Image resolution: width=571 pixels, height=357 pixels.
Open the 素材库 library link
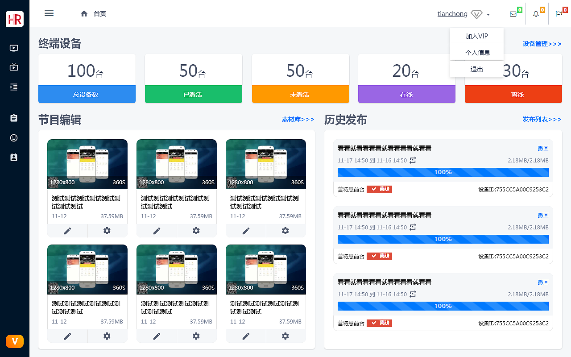tap(298, 120)
